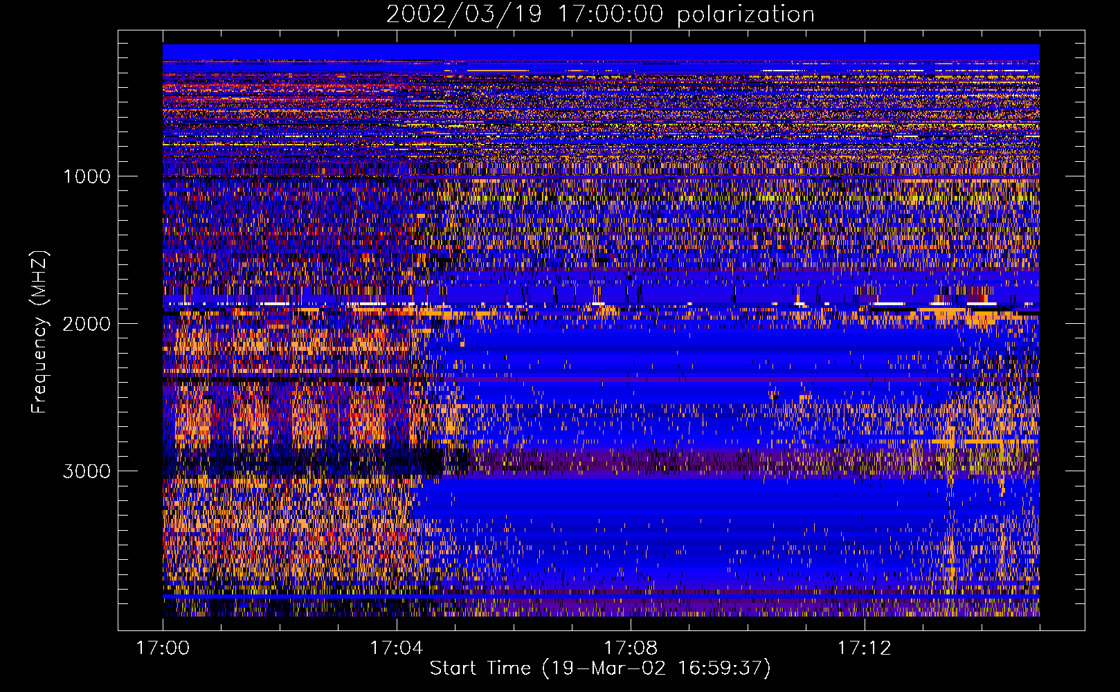Click the 3000 frequency tick label
This screenshot has width=1120, height=692.
tap(87, 471)
